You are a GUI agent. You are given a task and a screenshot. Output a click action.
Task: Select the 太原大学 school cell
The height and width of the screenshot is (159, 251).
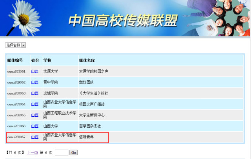pos(51,71)
